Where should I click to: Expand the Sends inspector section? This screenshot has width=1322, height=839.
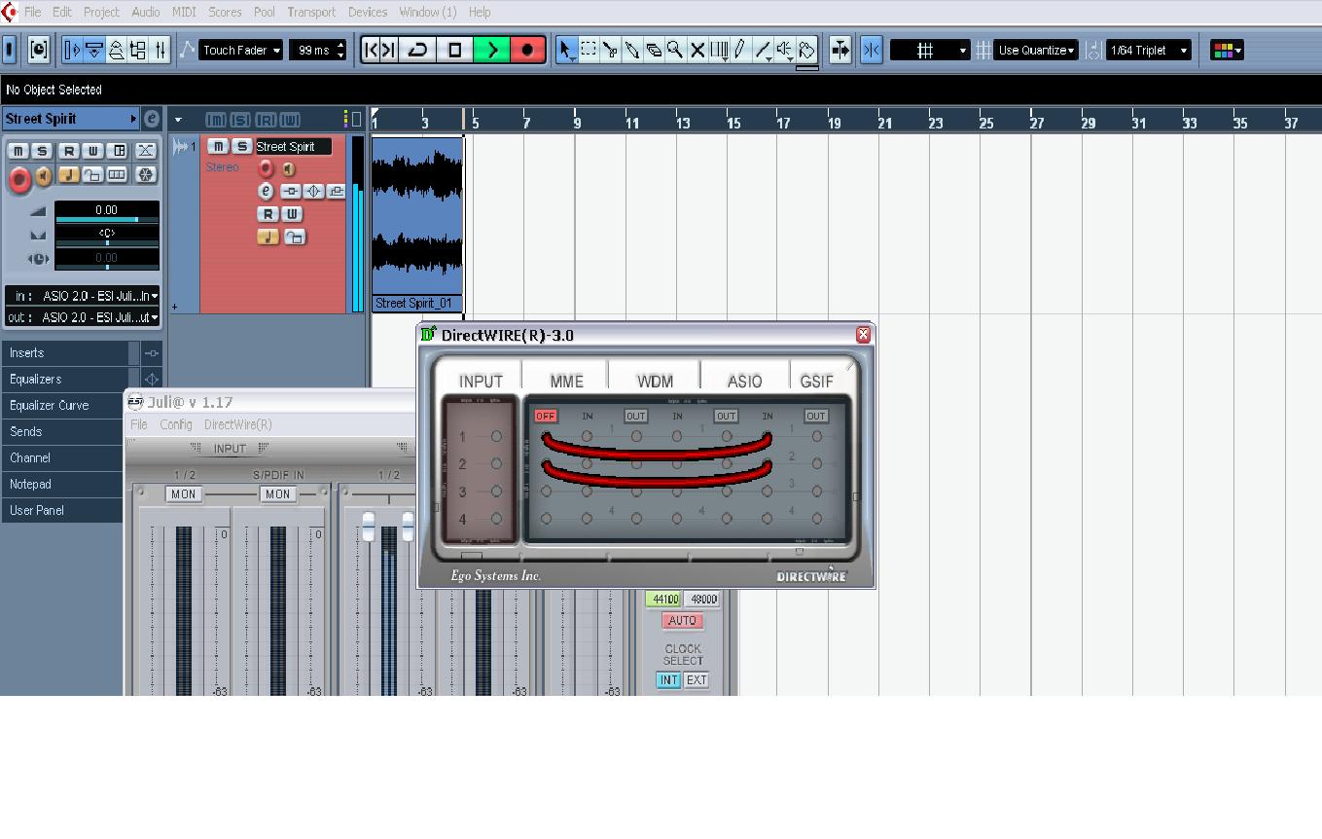pyautogui.click(x=62, y=431)
